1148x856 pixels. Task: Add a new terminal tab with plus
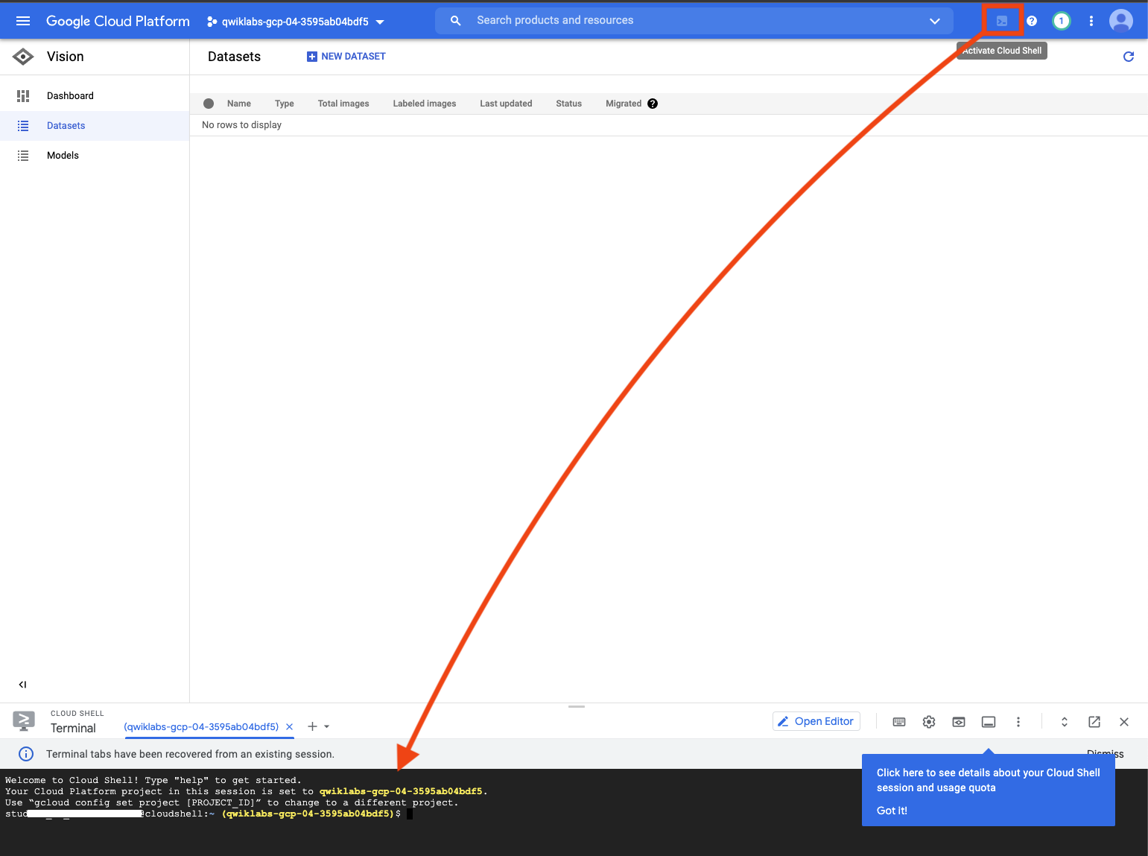312,726
